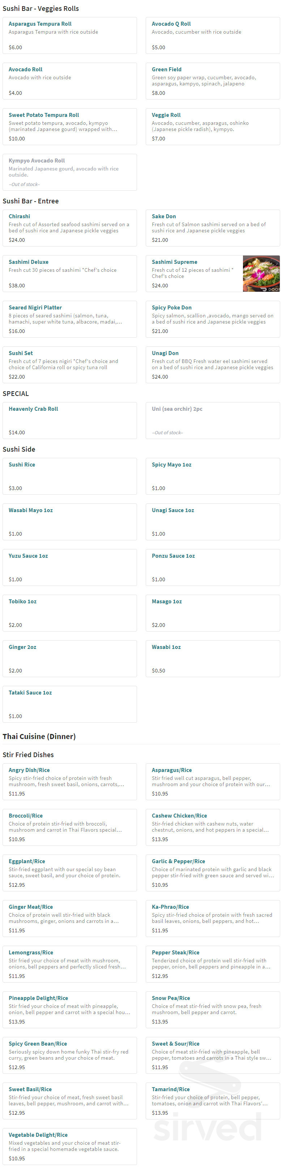Screen dimensions: 282x1169
Task: Pick the Sashimi Deluxe item
Action: pos(69,273)
